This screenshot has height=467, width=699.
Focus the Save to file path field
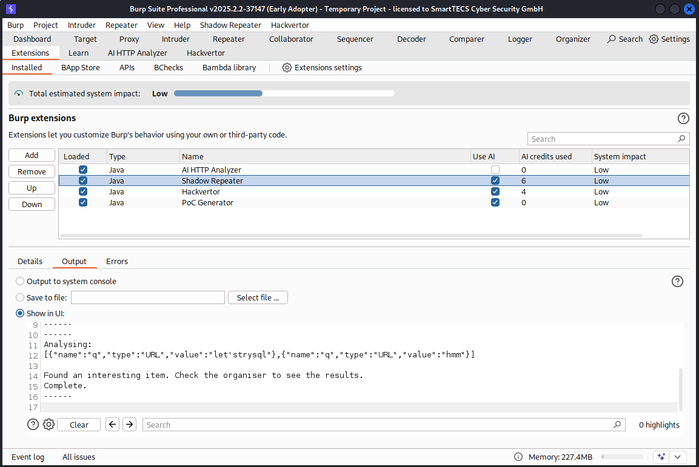click(147, 297)
